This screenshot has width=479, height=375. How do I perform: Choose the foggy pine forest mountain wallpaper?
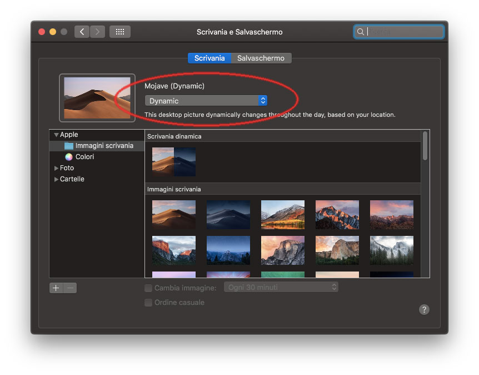point(392,250)
